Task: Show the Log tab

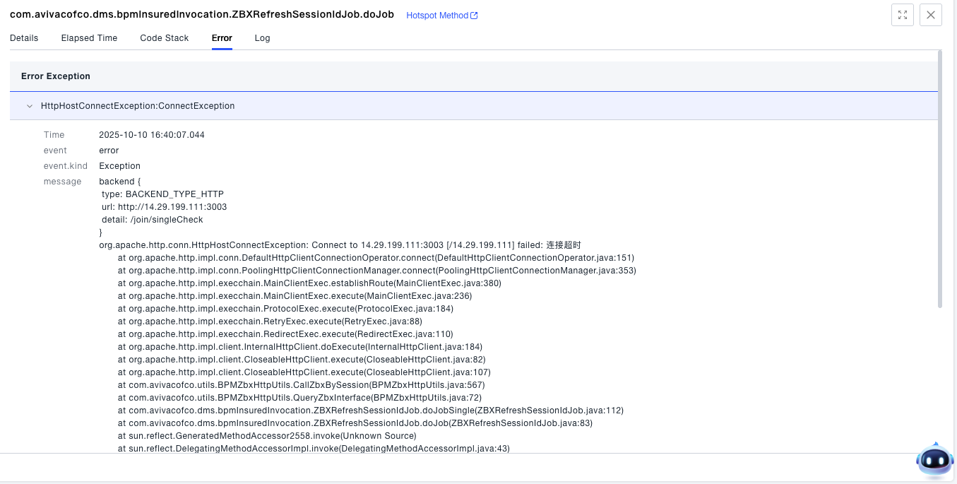Action: [x=262, y=38]
